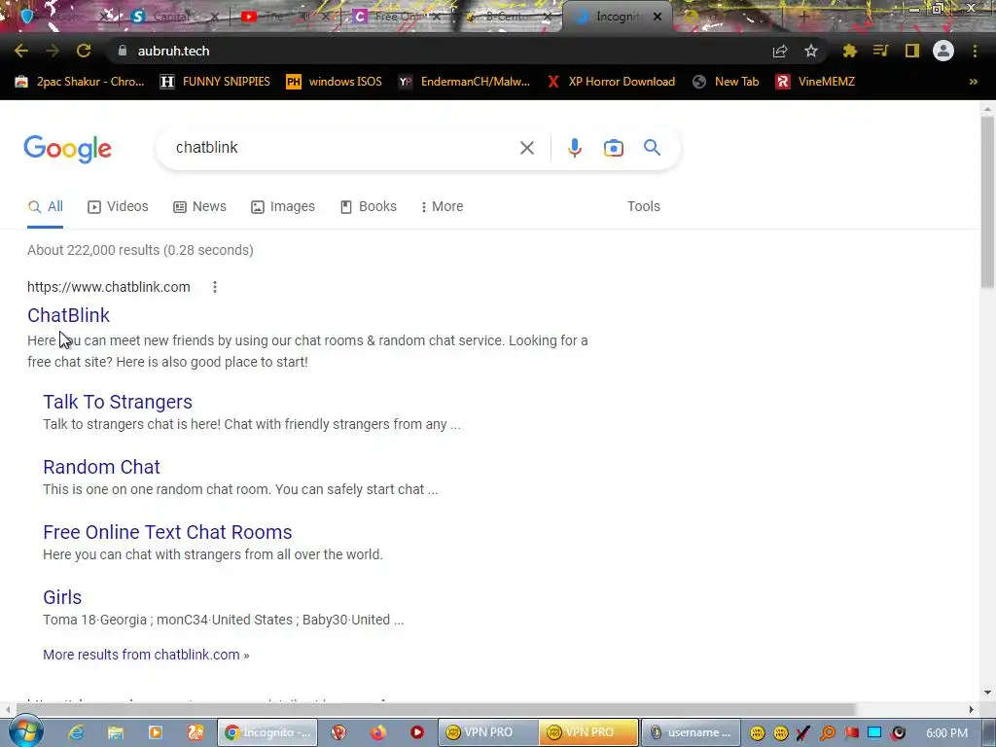
Task: Open the UC Browser taskbar icon
Action: (196, 732)
